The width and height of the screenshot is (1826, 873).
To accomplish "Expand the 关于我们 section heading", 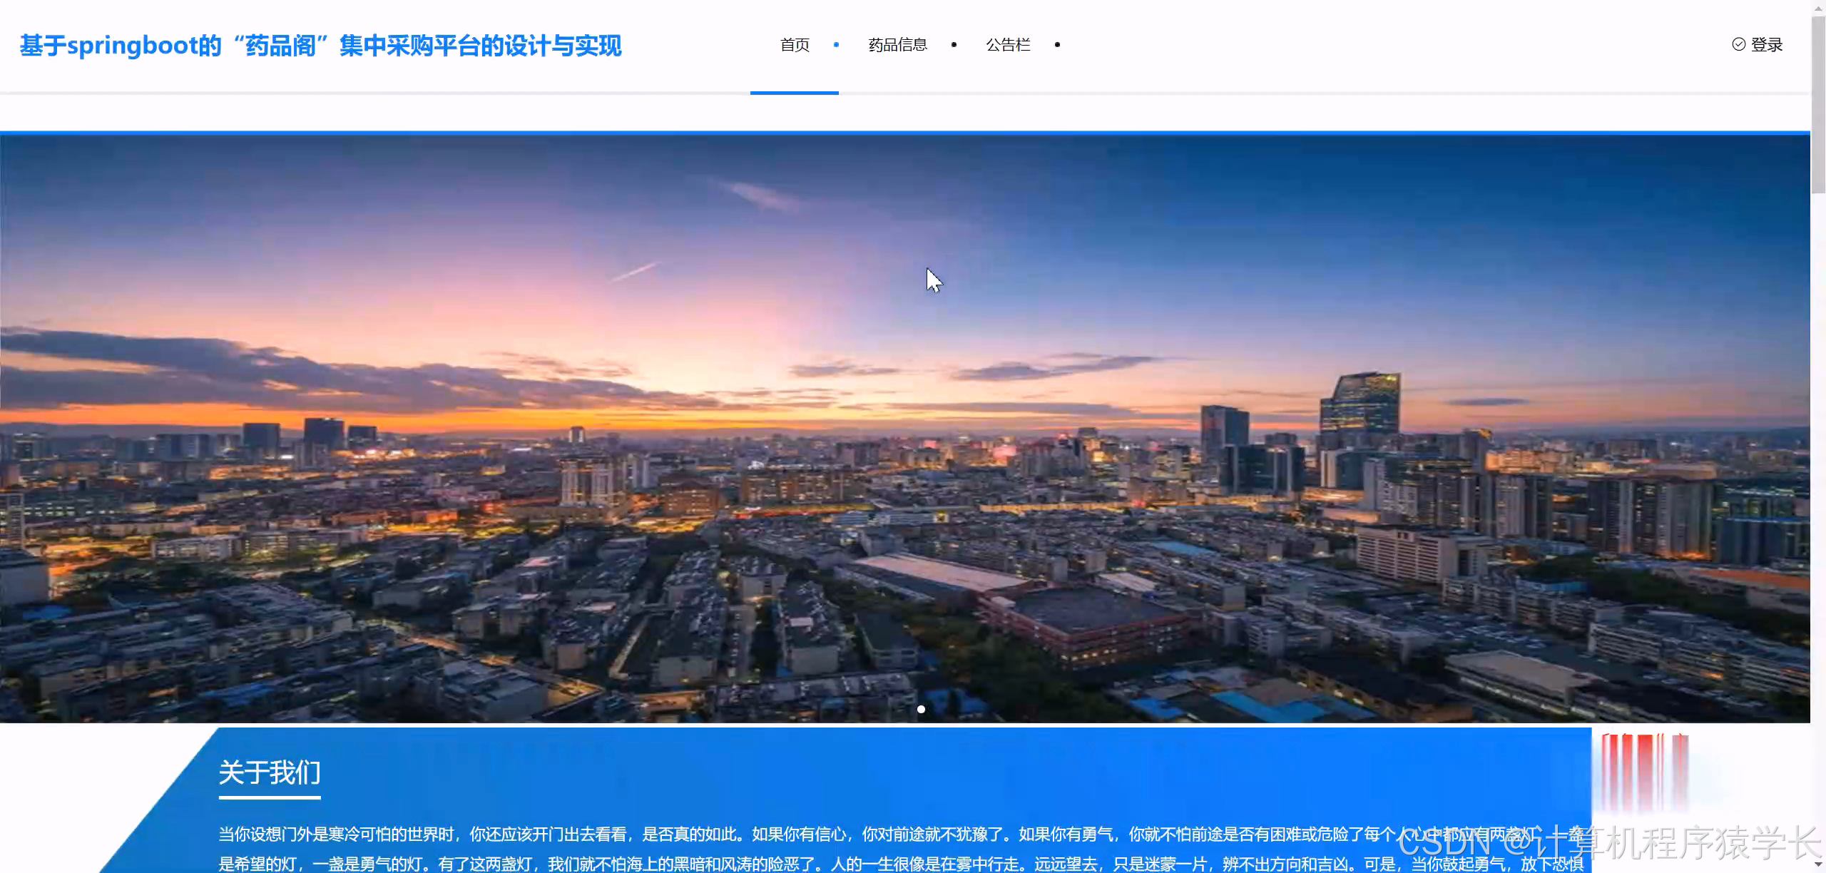I will [270, 772].
